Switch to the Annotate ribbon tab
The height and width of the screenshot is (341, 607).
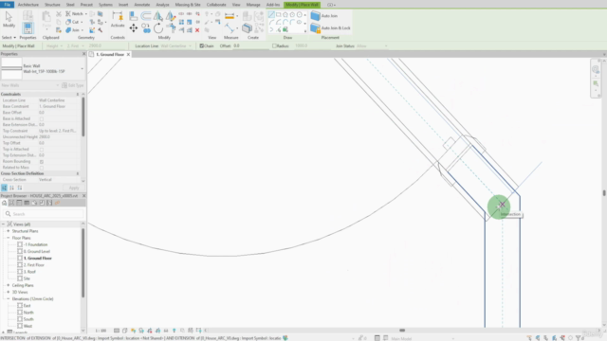pyautogui.click(x=142, y=5)
